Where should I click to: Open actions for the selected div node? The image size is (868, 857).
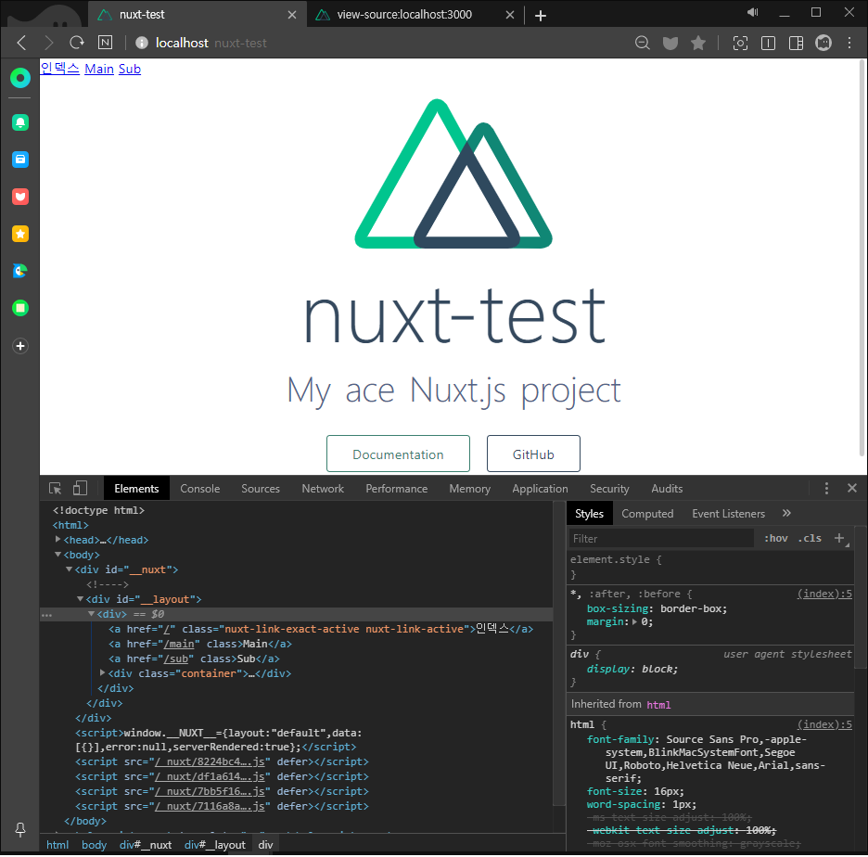pyautogui.click(x=46, y=615)
